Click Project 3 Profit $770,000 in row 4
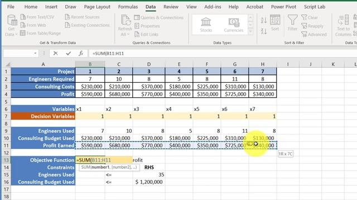The image size is (357, 200). coord(149,94)
